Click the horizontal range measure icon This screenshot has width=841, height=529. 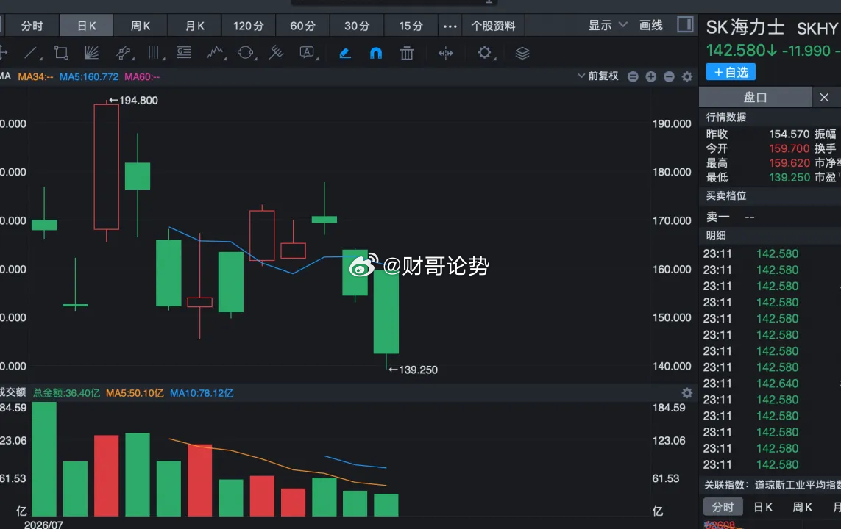tap(446, 53)
